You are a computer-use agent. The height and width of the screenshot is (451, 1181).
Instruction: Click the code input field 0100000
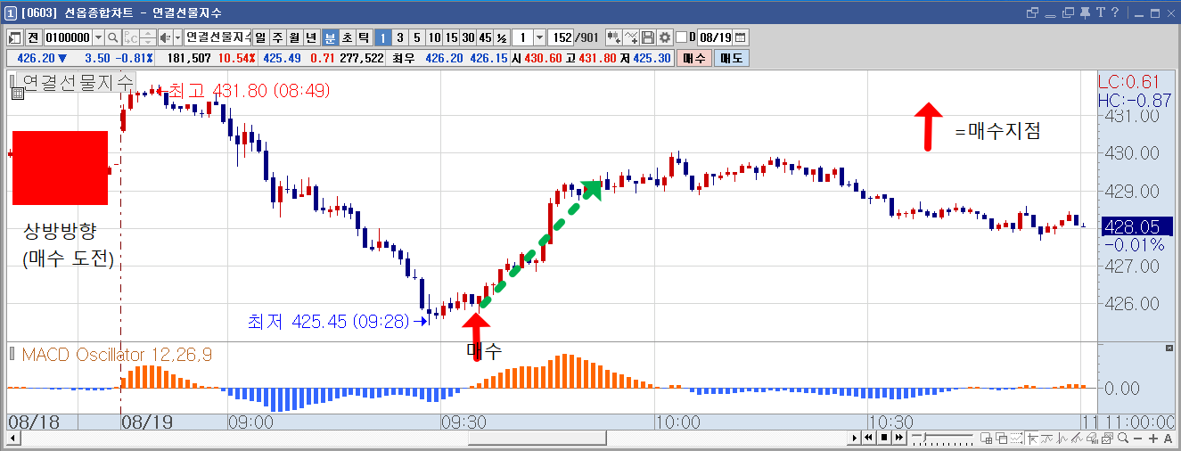coord(68,37)
